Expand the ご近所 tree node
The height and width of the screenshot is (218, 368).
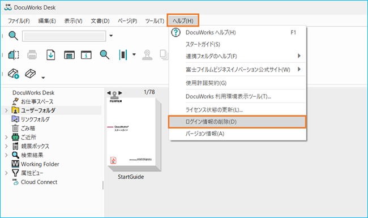pos(6,137)
